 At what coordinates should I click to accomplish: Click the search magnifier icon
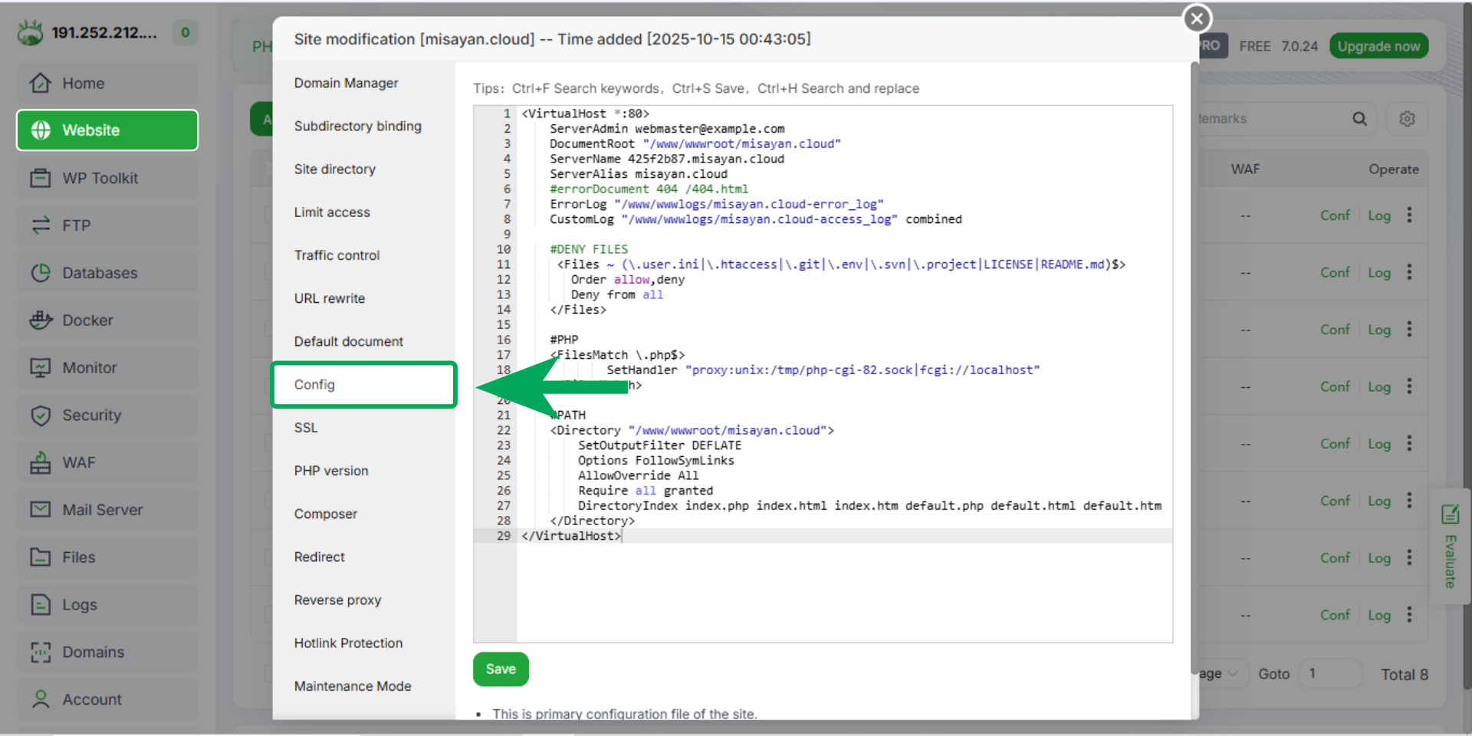point(1359,119)
